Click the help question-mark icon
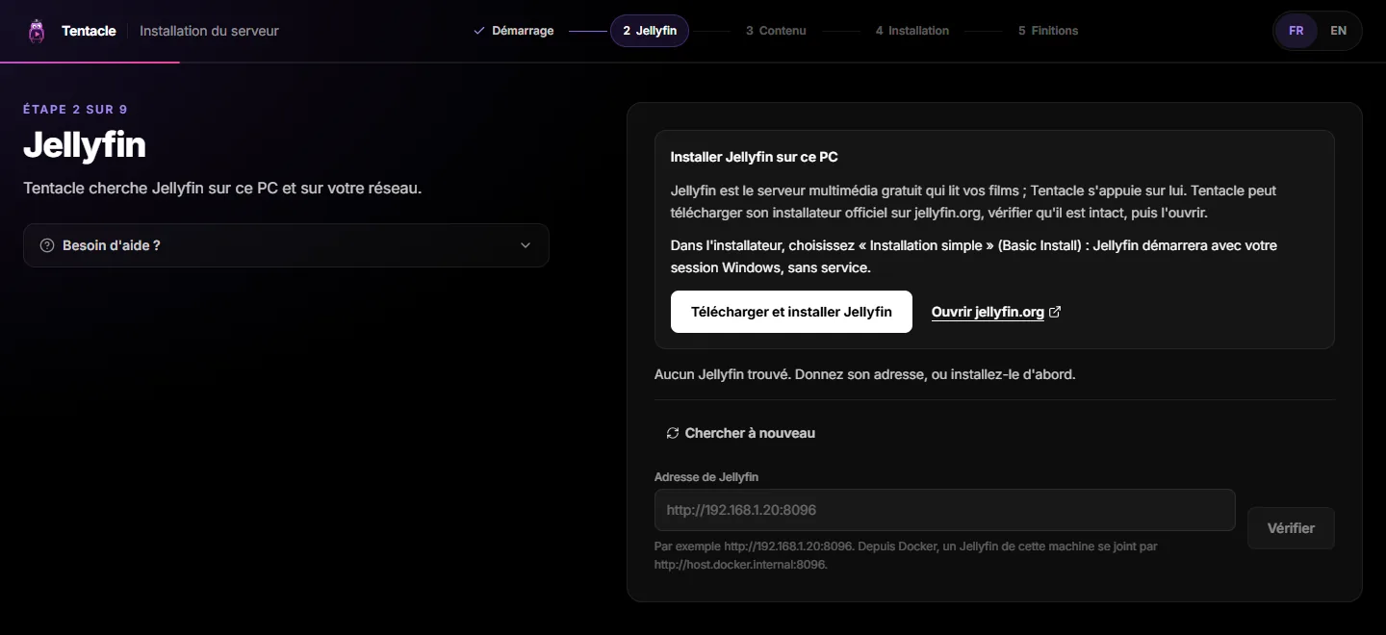 pos(46,245)
